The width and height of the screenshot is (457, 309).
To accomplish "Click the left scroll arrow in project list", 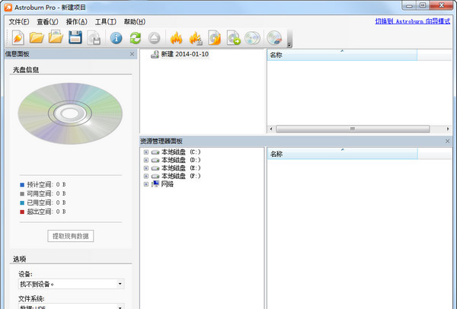I will click(x=271, y=129).
